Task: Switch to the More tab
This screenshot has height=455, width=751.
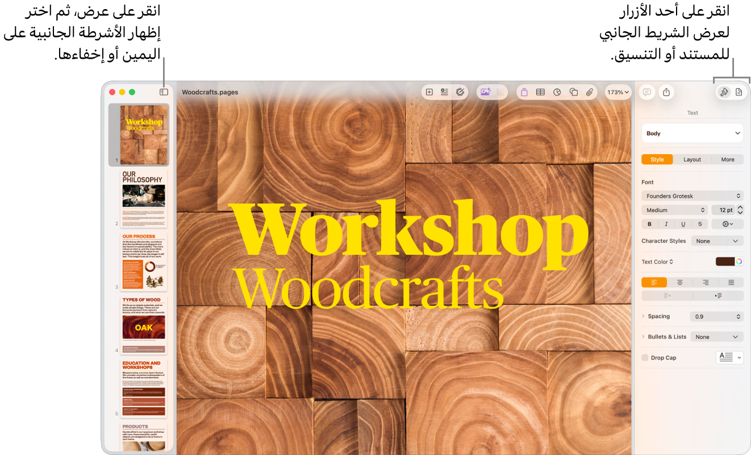Action: point(728,160)
